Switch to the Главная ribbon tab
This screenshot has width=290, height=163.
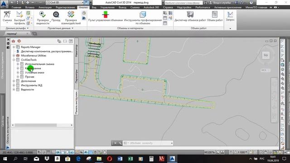click(16, 7)
